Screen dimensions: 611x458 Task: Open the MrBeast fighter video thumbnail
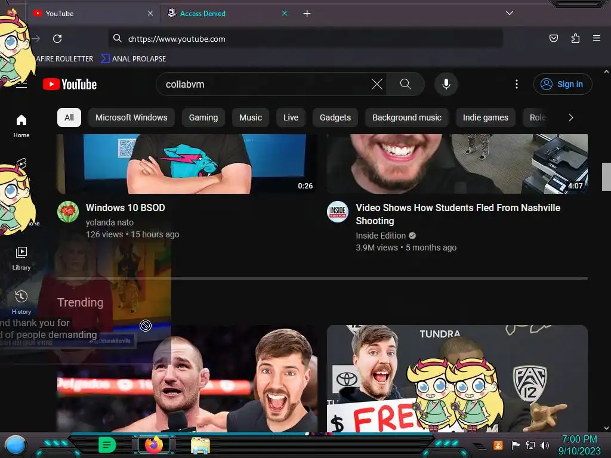pyautogui.click(x=187, y=379)
